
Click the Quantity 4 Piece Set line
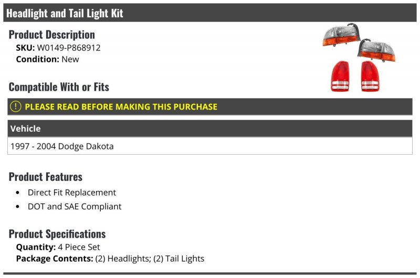pyautogui.click(x=58, y=247)
